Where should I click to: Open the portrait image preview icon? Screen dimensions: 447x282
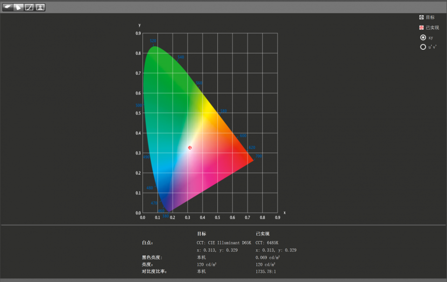pos(40,7)
